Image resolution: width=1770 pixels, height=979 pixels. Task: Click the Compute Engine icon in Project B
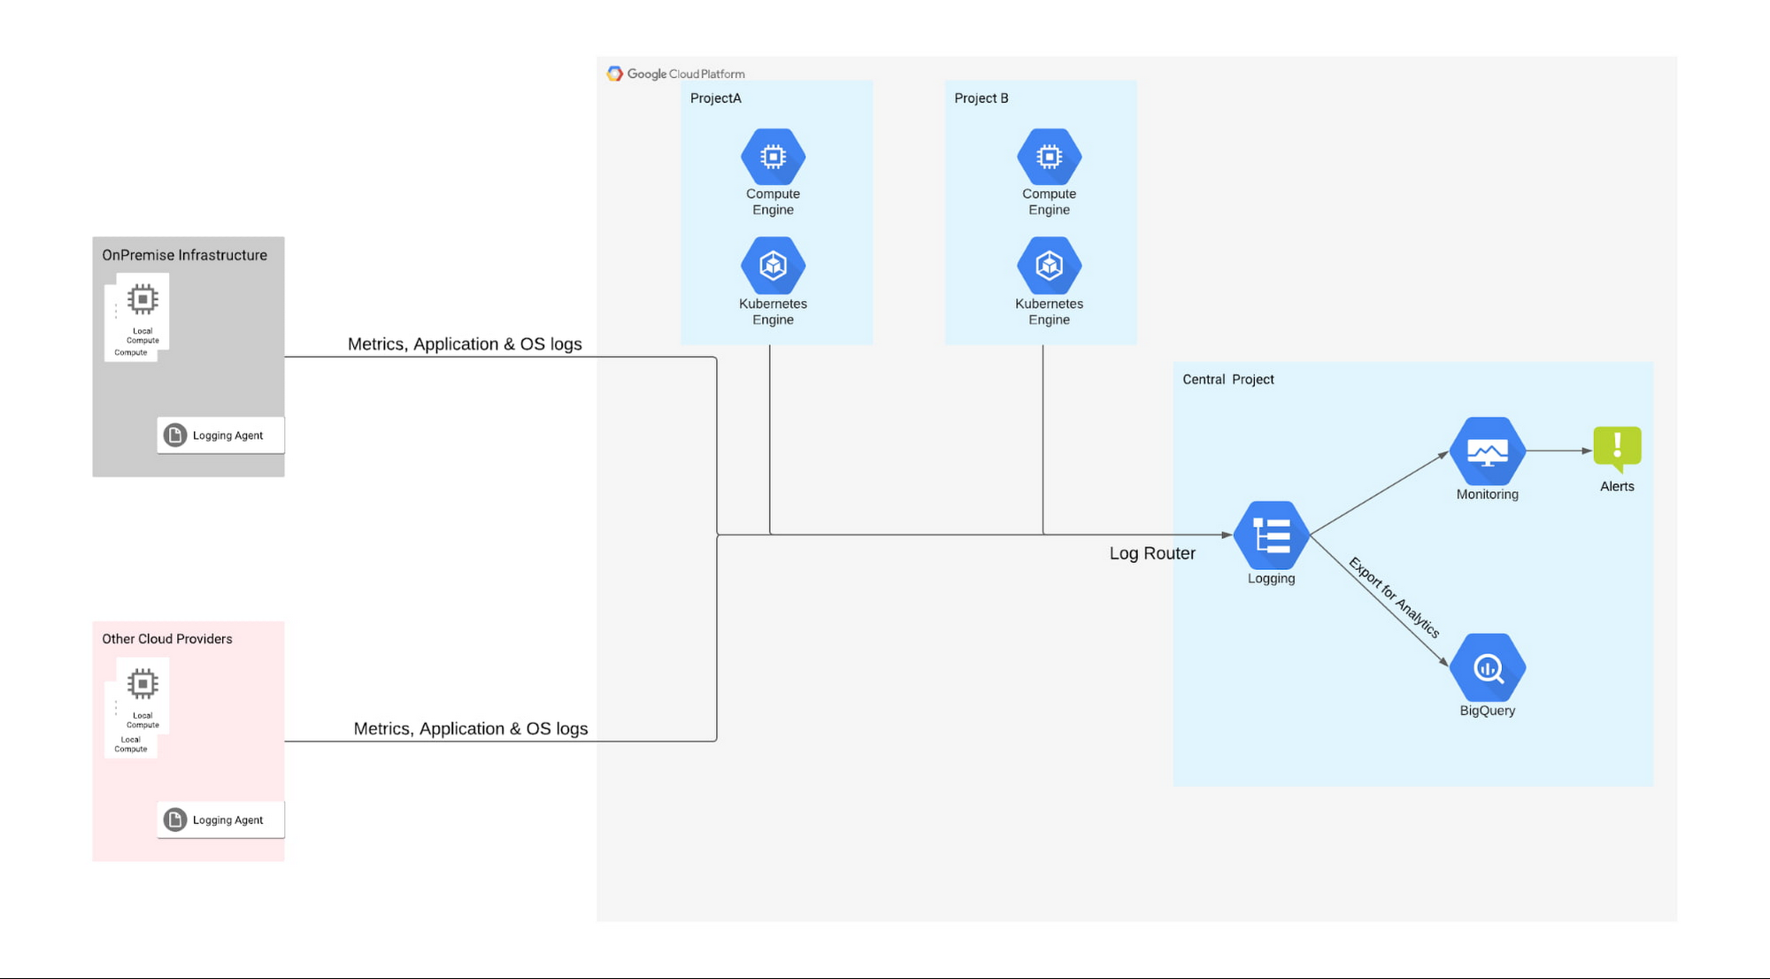(1049, 157)
